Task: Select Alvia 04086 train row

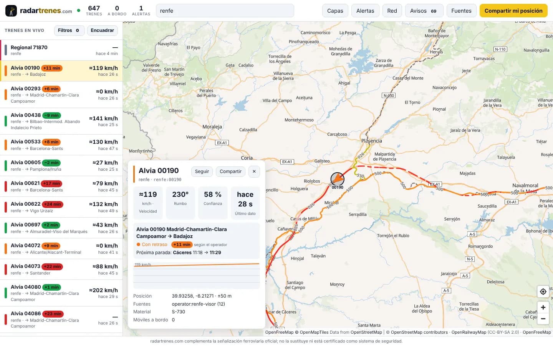Action: [x=61, y=319]
